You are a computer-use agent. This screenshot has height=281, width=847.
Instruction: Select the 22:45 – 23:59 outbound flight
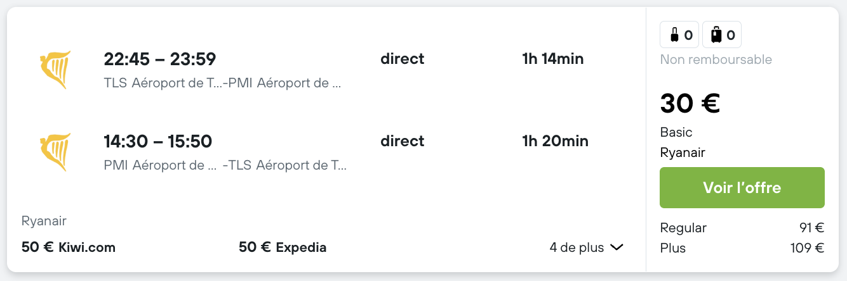tap(160, 59)
